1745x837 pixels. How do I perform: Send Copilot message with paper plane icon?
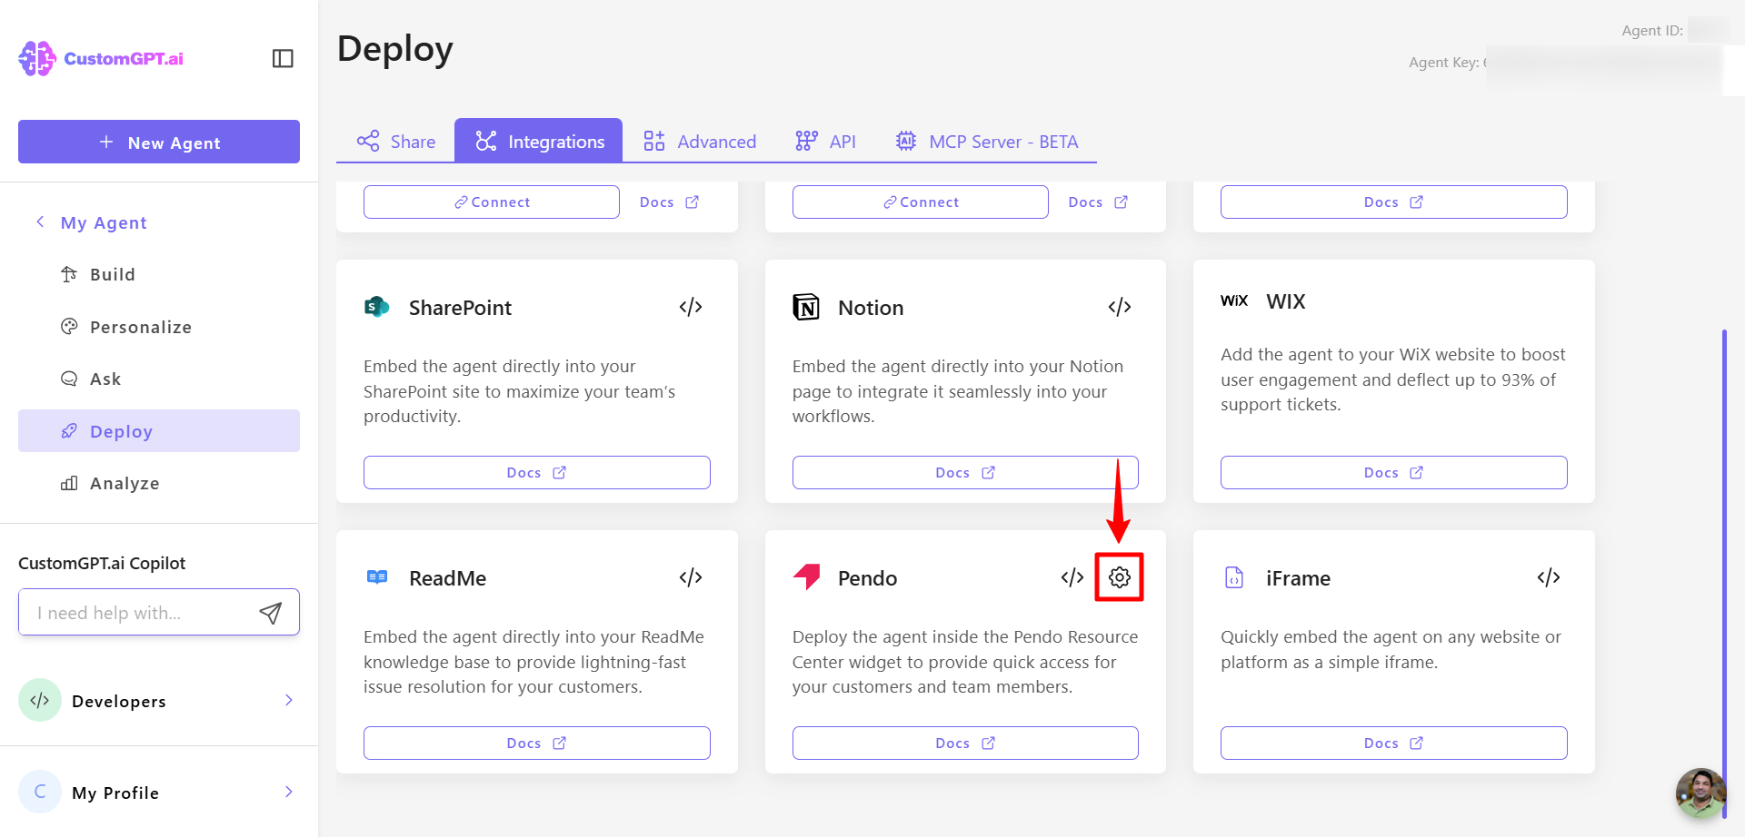[271, 613]
